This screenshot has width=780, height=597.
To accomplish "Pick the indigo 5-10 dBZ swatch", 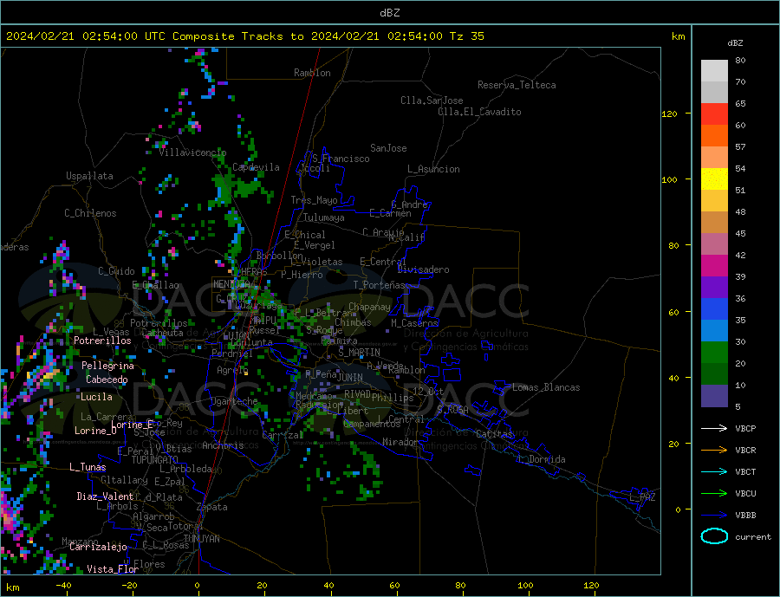I will (x=714, y=396).
